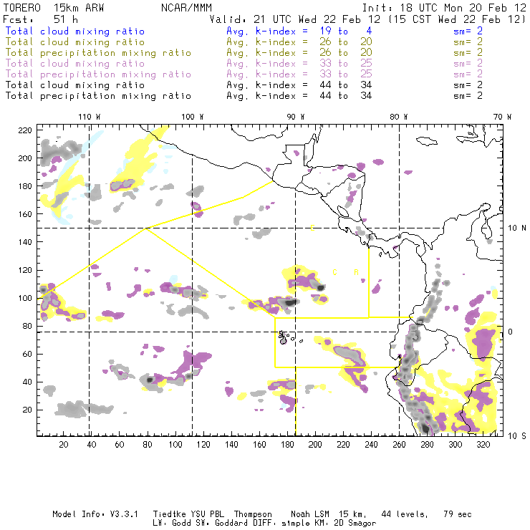
Task: Click the "TORERO" title text
Action: pyautogui.click(x=21, y=8)
